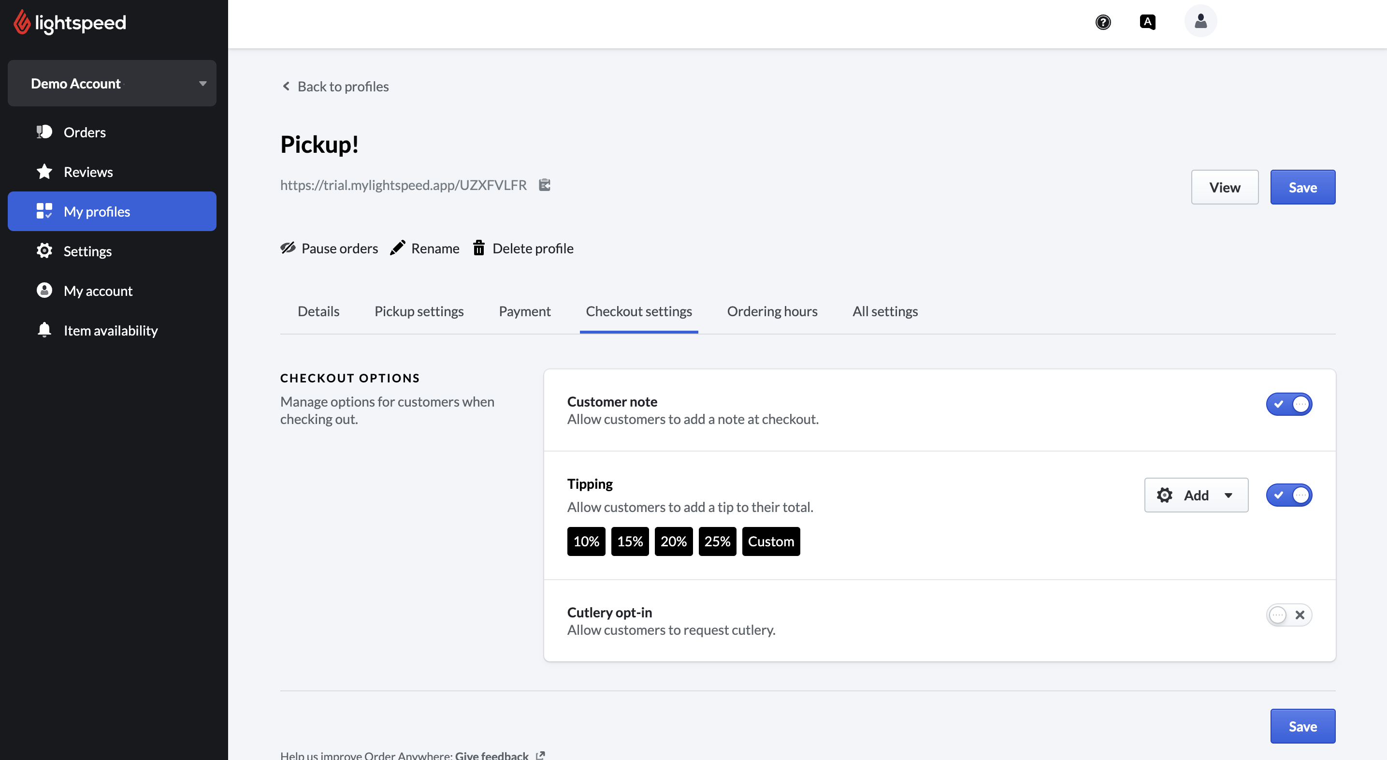Select the Custom tip percentage option
This screenshot has height=760, width=1387.
point(770,541)
